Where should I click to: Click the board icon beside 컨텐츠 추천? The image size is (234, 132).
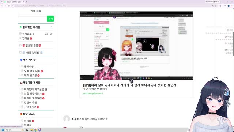click(22, 102)
